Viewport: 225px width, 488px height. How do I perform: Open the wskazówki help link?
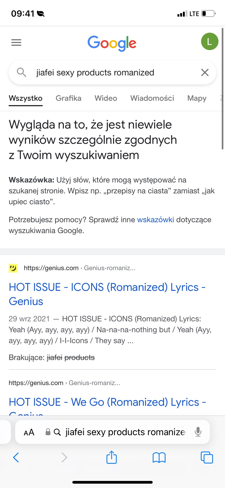[x=155, y=220]
